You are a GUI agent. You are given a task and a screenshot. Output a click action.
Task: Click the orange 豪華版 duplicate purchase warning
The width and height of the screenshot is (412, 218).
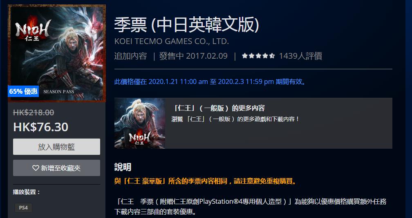pyautogui.click(x=206, y=181)
